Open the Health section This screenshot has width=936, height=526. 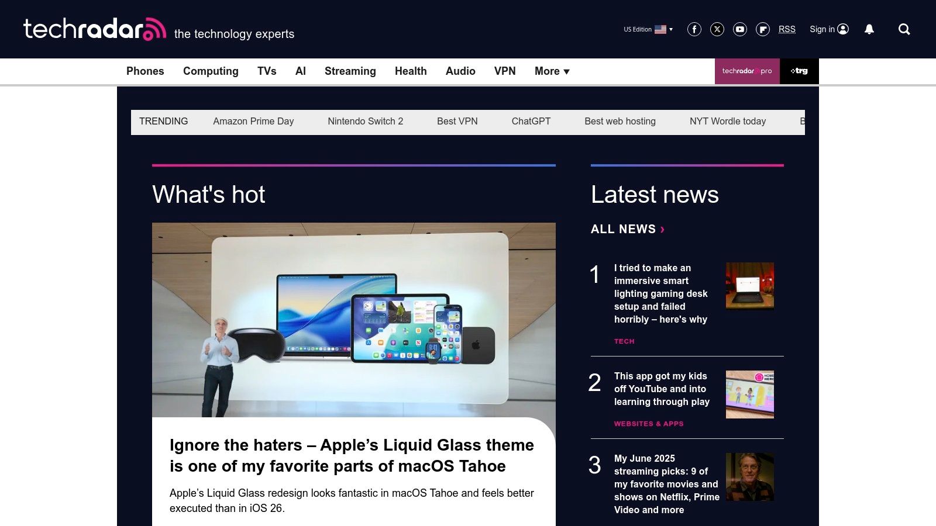[x=411, y=71]
